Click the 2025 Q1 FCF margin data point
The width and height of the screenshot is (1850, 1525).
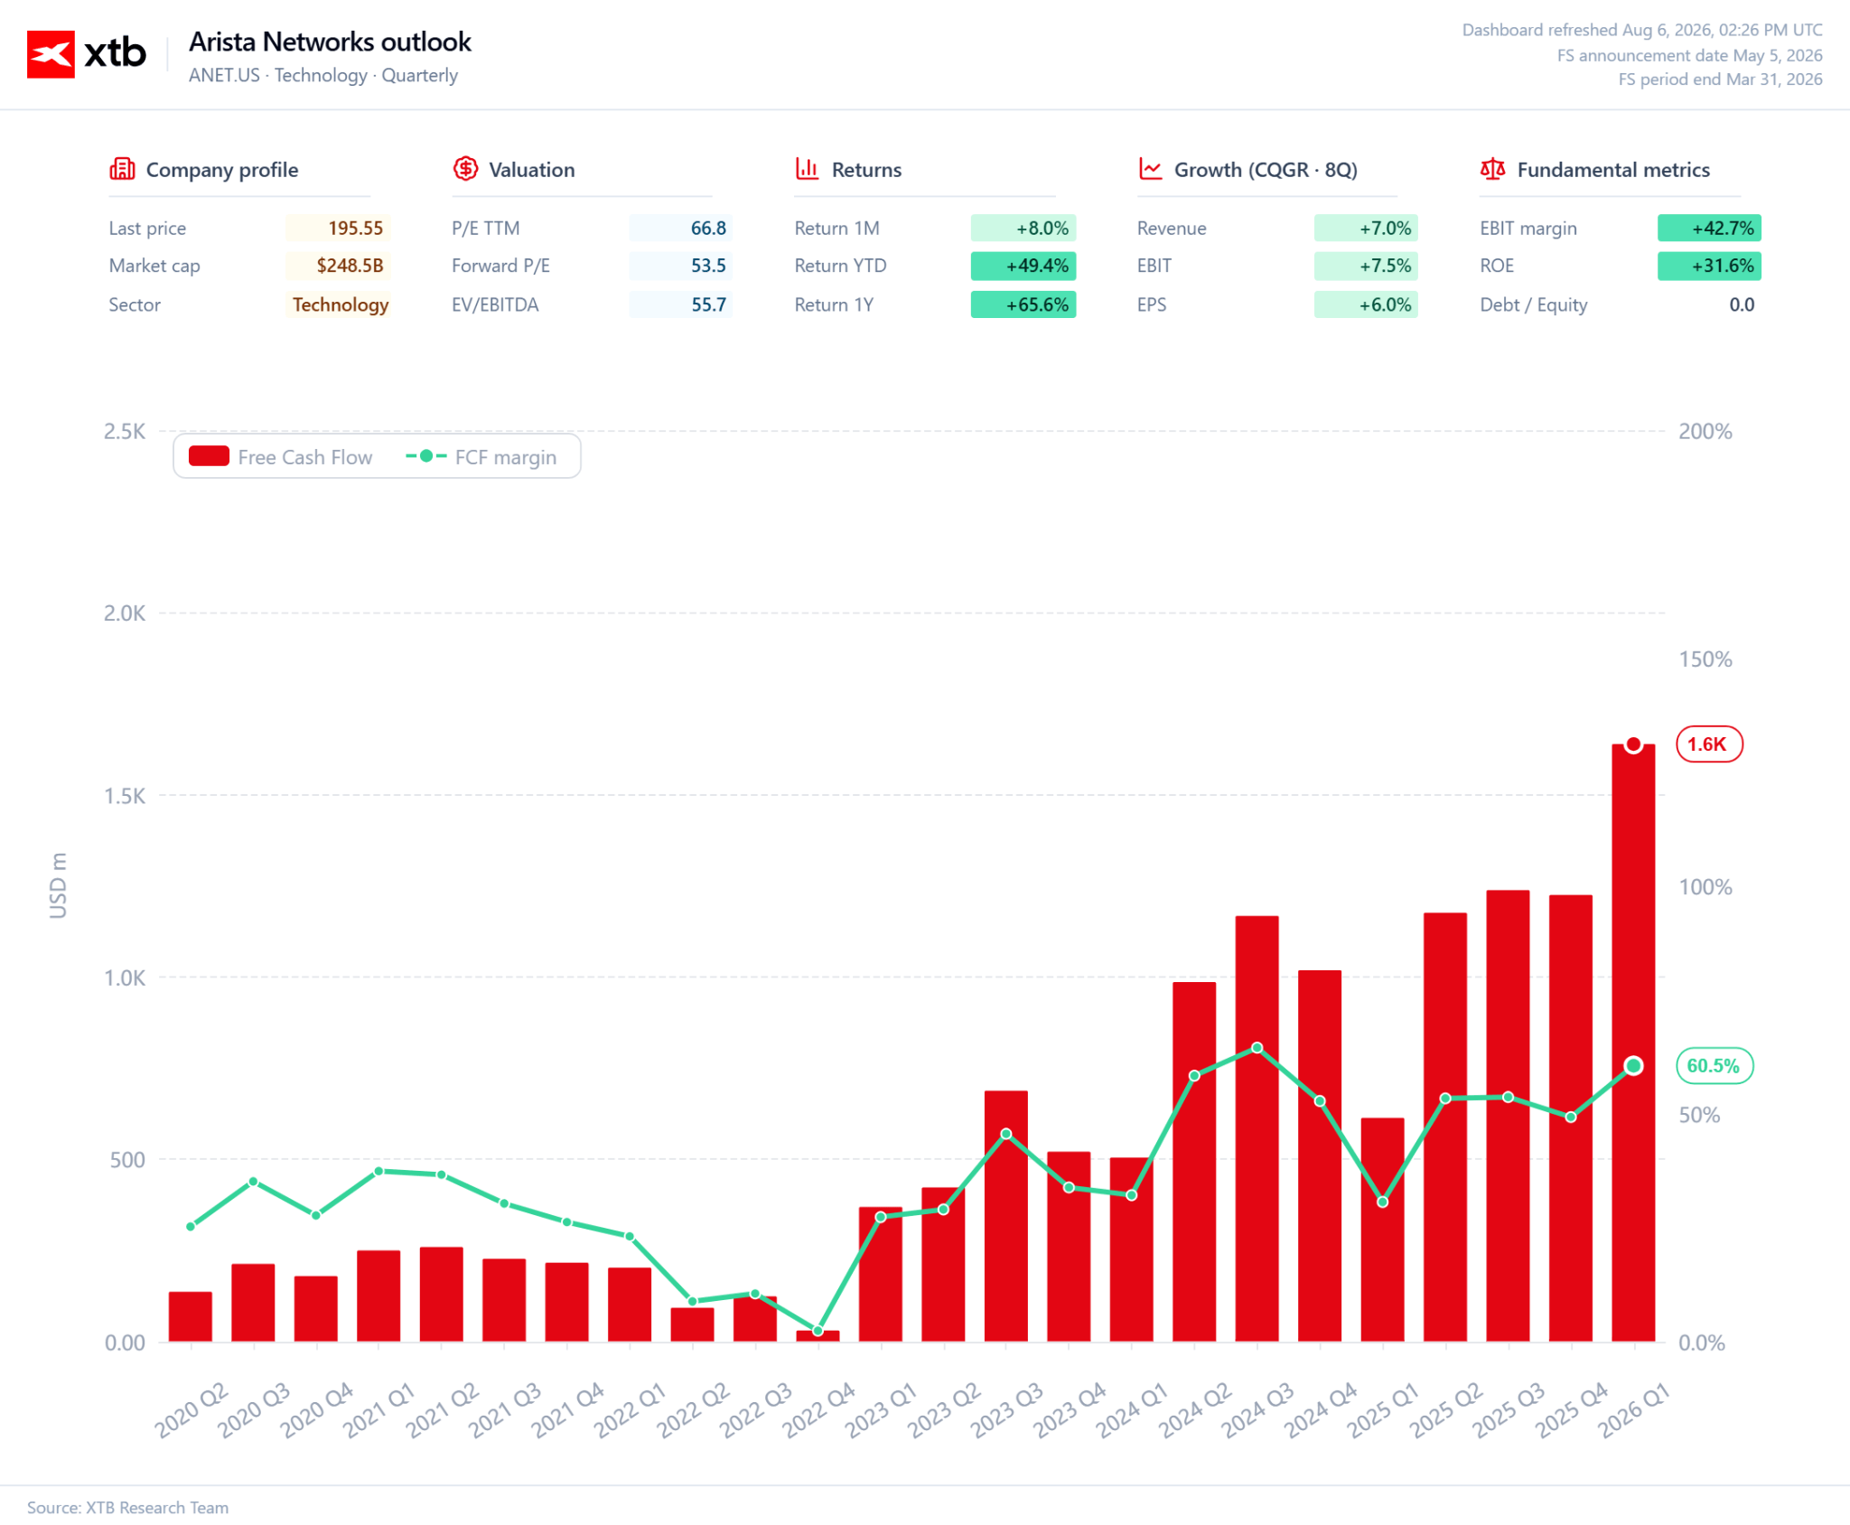tap(1383, 1202)
